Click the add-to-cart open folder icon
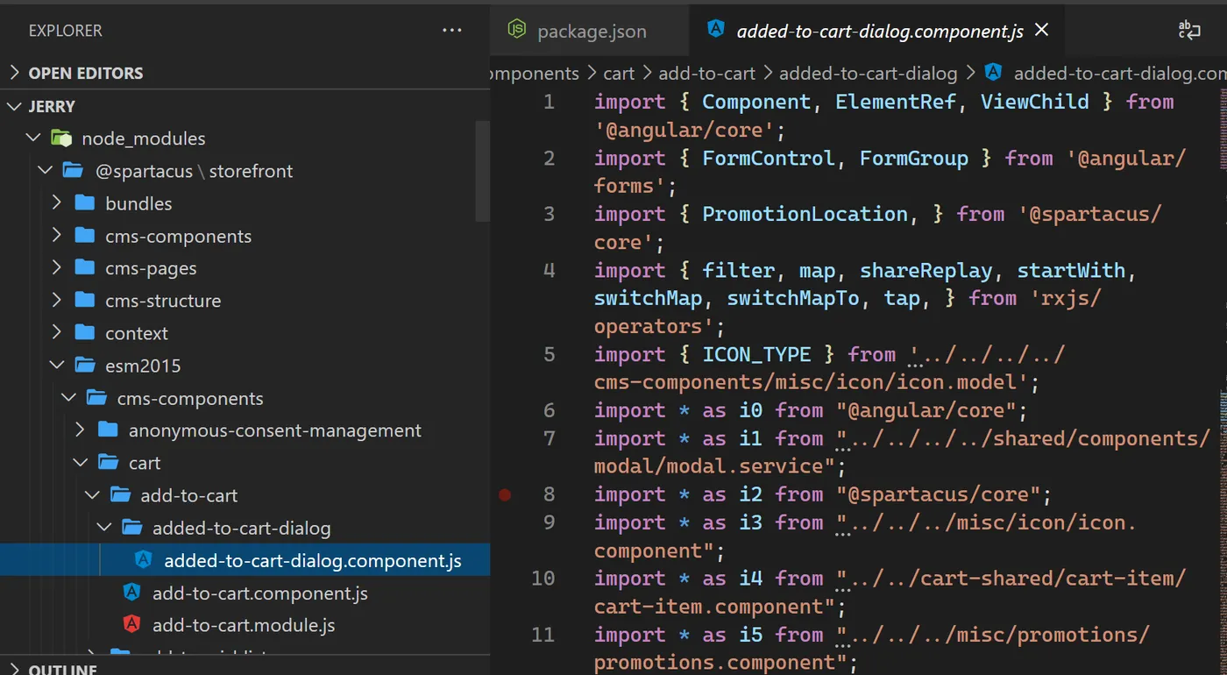This screenshot has height=675, width=1227. pos(121,494)
